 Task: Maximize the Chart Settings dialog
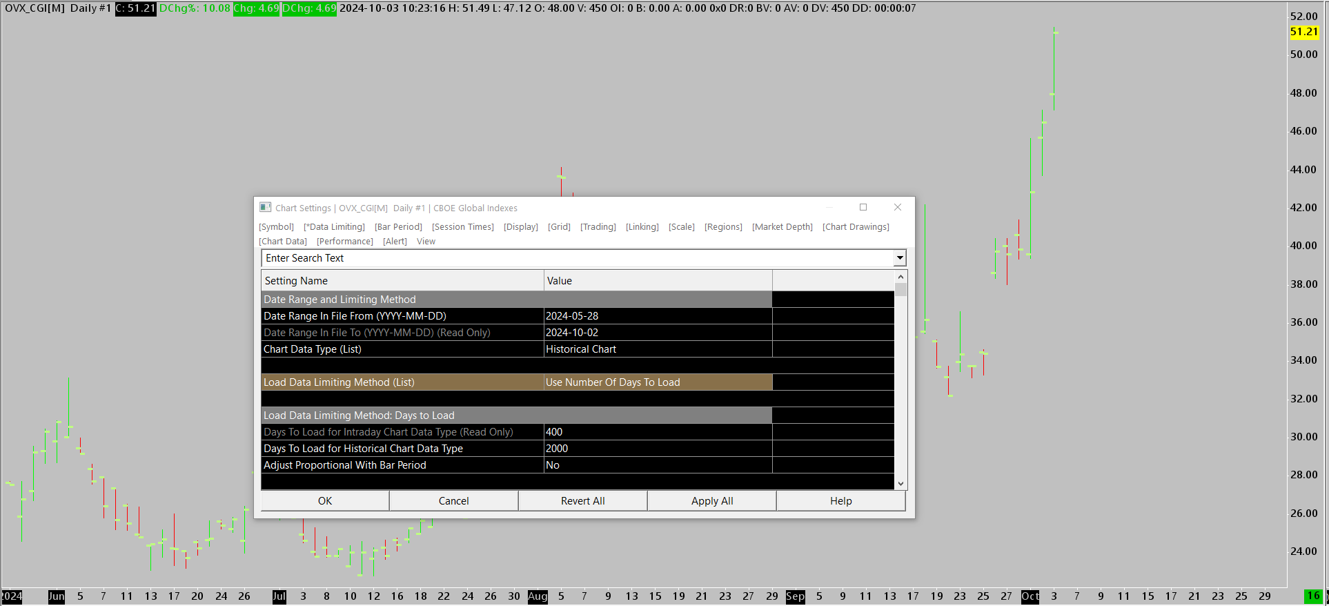click(x=863, y=207)
